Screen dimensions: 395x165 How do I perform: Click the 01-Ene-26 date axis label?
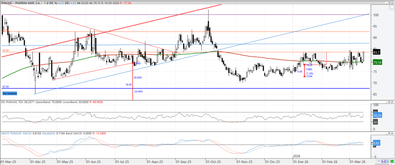coord(301,161)
